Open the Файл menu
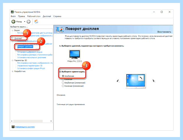Screen dimensions: 183x140 13,16
